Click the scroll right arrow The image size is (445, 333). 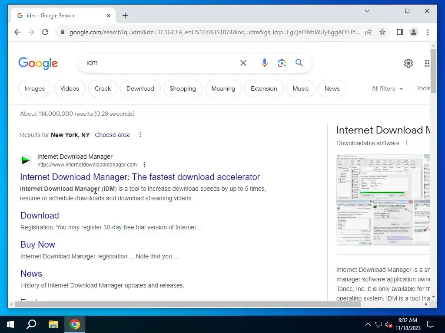pyautogui.click(x=426, y=304)
